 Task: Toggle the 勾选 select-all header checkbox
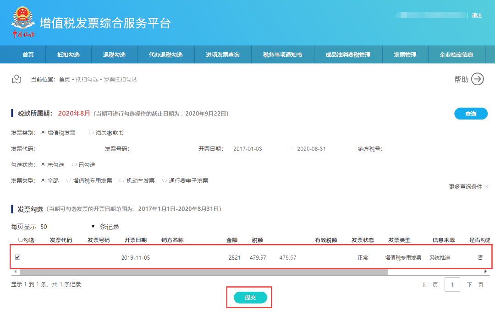(20, 239)
